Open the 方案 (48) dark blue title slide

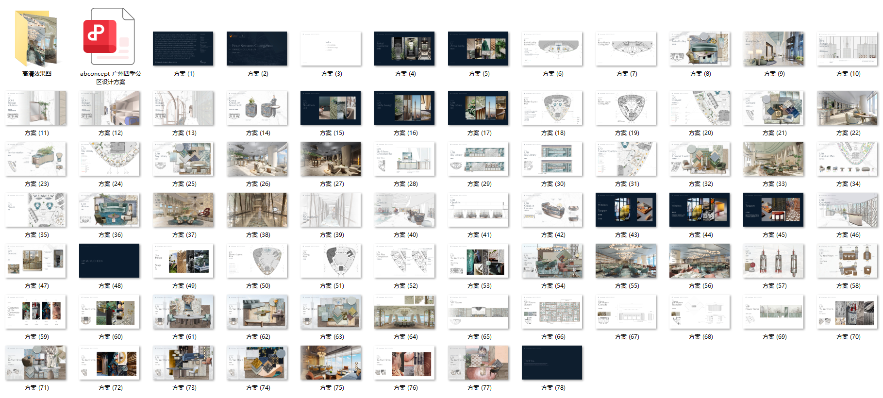pyautogui.click(x=109, y=261)
